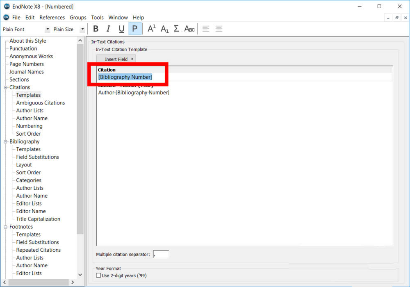Image resolution: width=410 pixels, height=287 pixels.
Task: Select Layout under Bibliography
Action: click(24, 165)
